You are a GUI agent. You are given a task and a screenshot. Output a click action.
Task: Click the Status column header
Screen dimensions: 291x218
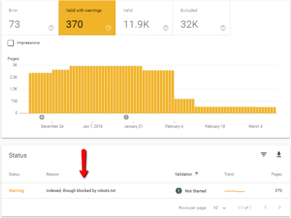tap(14, 174)
